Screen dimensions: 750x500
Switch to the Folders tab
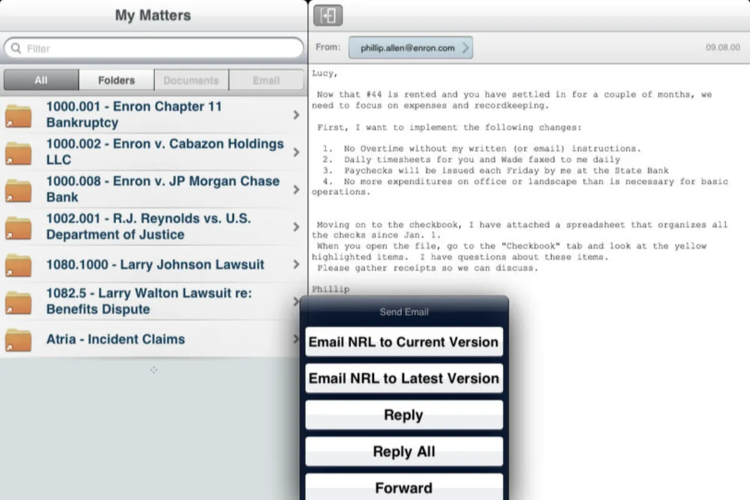point(116,80)
